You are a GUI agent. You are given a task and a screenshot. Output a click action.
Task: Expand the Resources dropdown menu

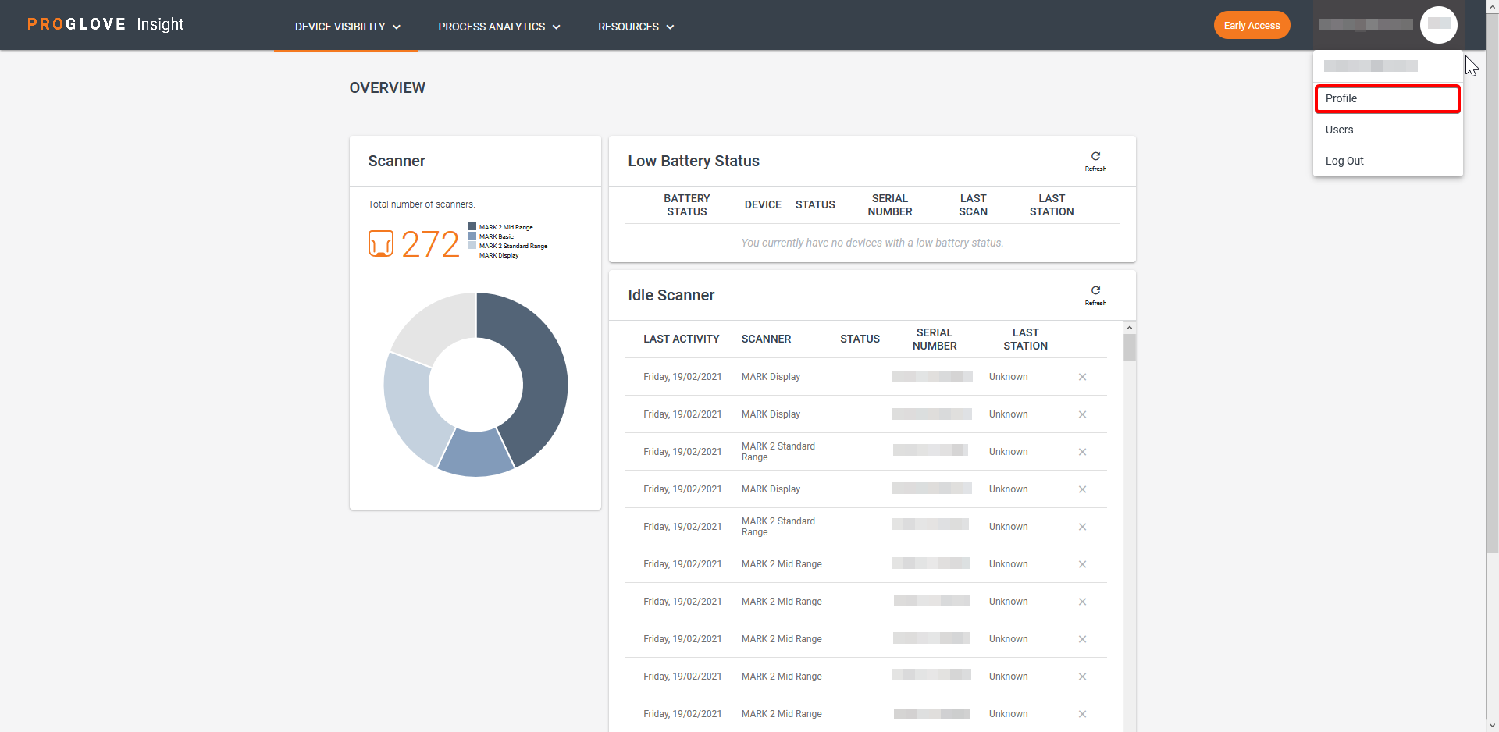(x=636, y=27)
